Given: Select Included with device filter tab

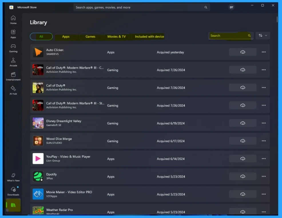Looking at the screenshot, I should click(x=150, y=37).
